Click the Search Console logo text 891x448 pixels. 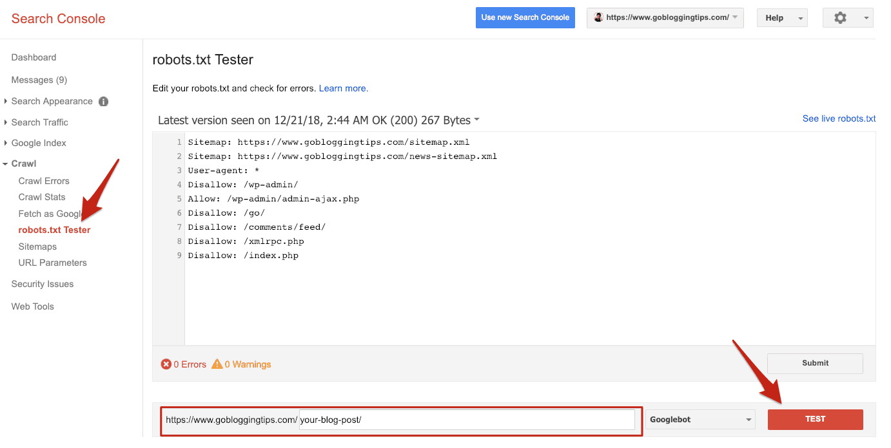pyautogui.click(x=58, y=19)
